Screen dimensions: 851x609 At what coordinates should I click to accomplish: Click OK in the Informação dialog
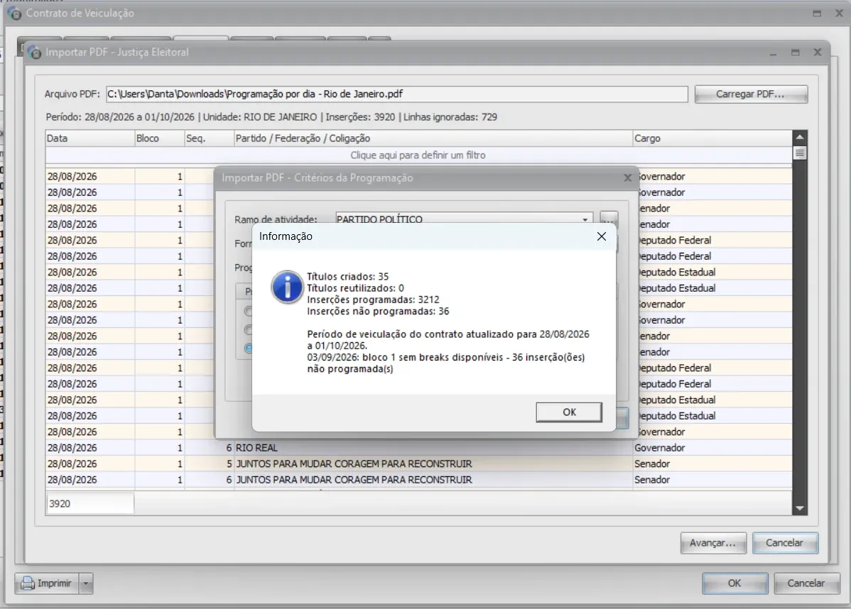click(569, 412)
